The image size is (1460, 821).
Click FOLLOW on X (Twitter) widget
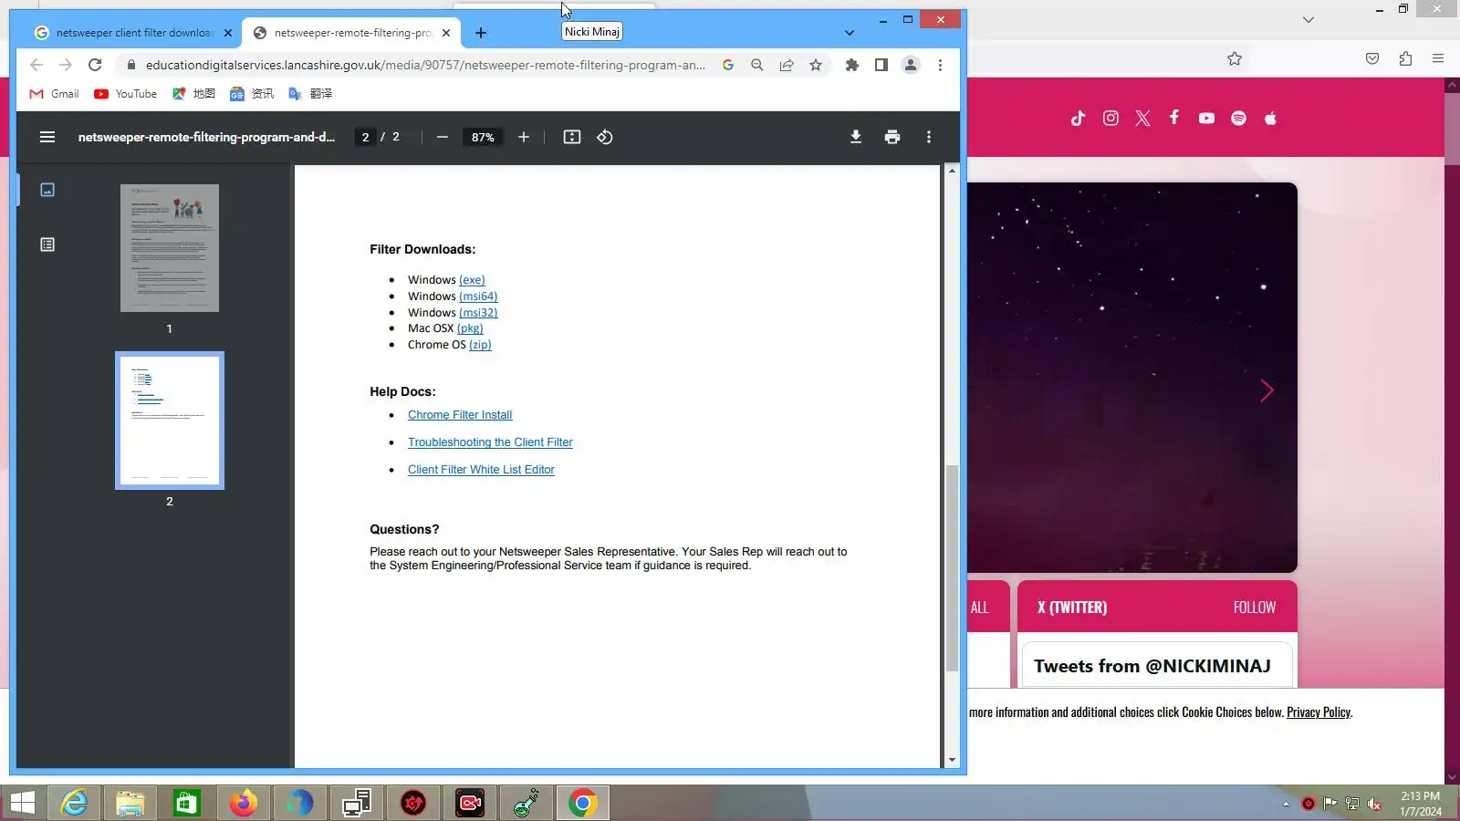pos(1255,608)
